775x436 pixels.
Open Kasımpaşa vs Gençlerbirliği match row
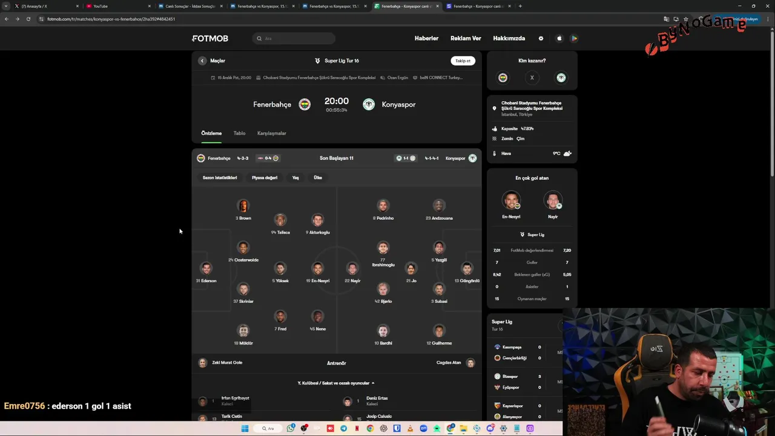tap(526, 352)
